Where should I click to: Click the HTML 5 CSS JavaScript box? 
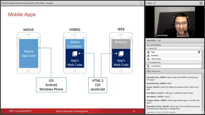(98, 85)
